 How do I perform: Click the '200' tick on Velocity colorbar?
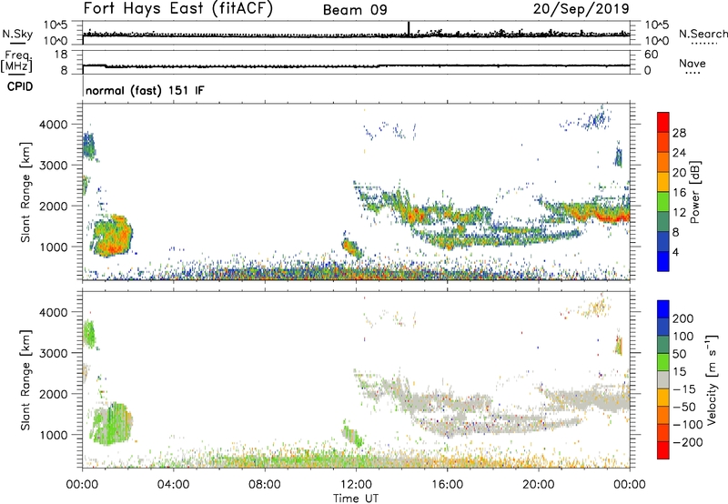(x=683, y=318)
